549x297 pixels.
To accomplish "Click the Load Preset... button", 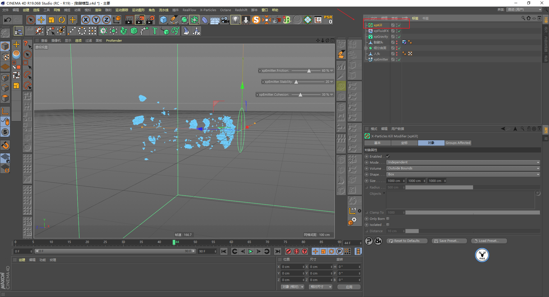I will click(x=489, y=241).
